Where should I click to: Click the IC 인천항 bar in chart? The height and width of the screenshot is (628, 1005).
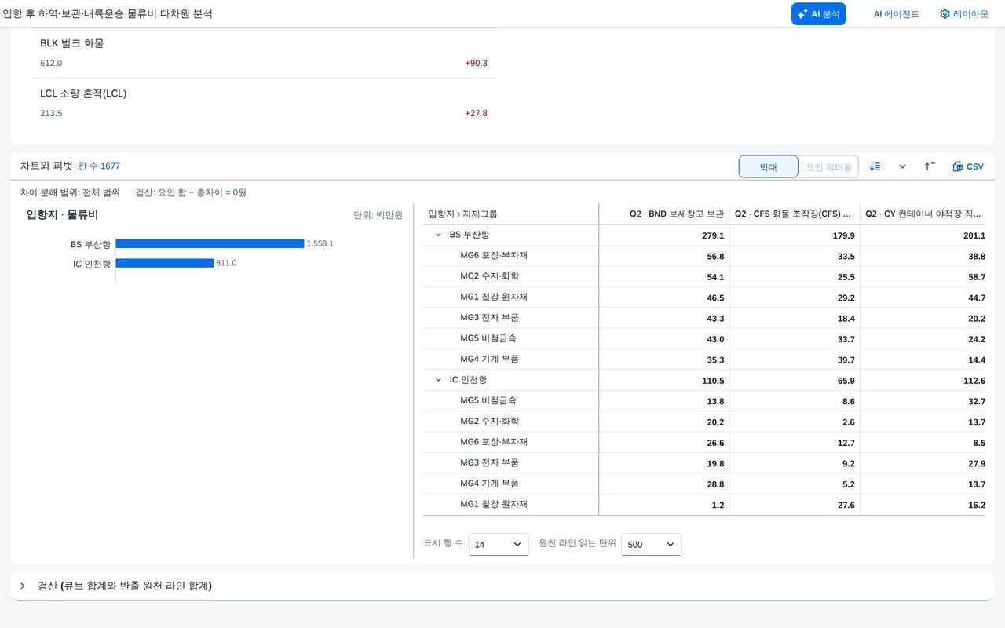[x=164, y=263]
